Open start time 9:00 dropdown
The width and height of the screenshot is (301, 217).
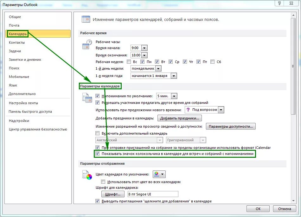144,48
